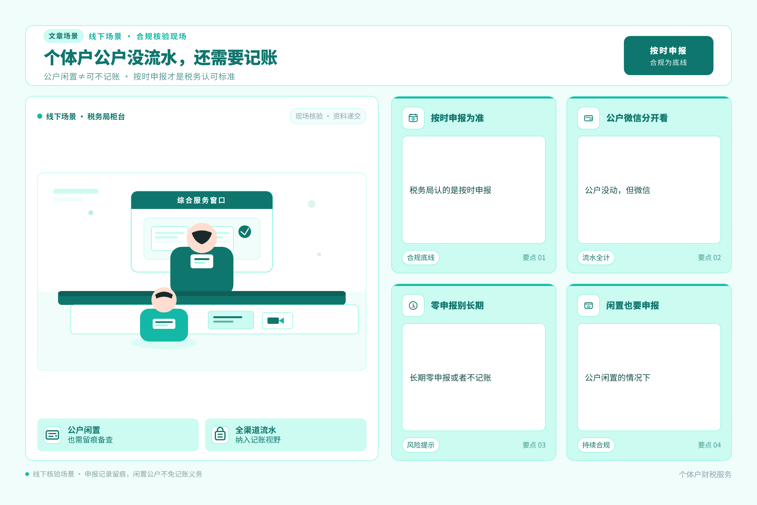Open the 长期零申报或者不记账 text card

473,377
